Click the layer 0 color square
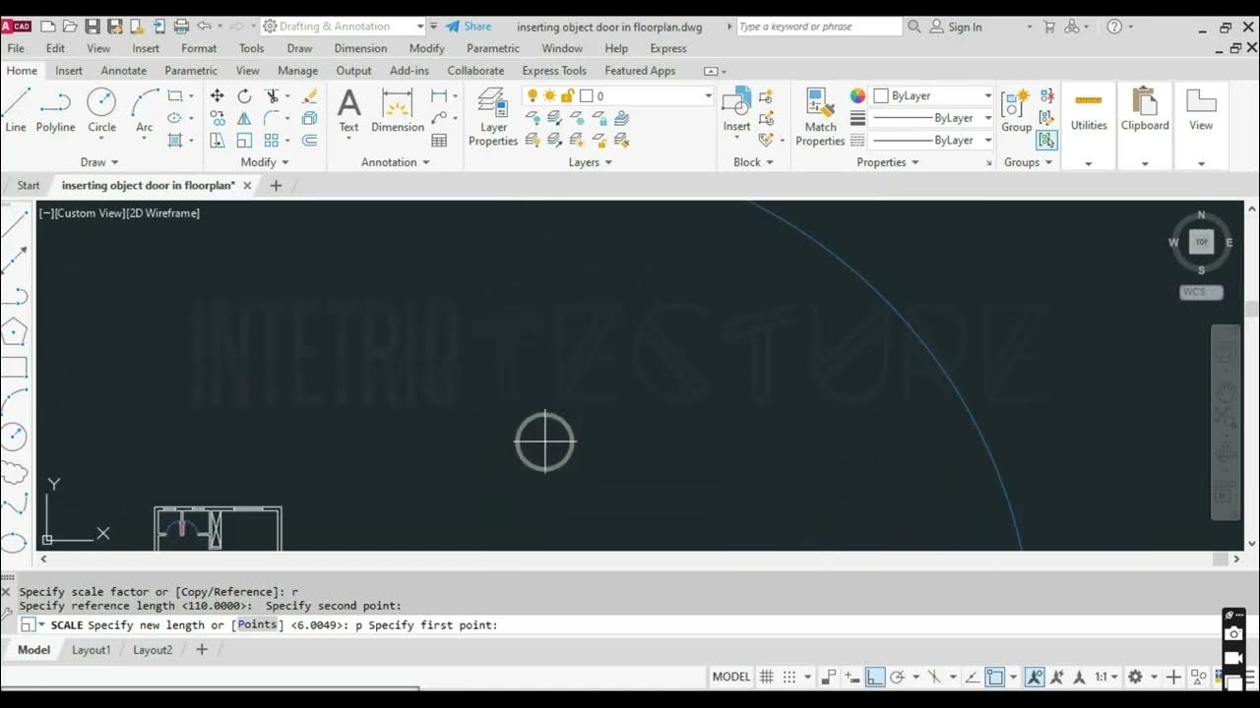 coord(587,95)
